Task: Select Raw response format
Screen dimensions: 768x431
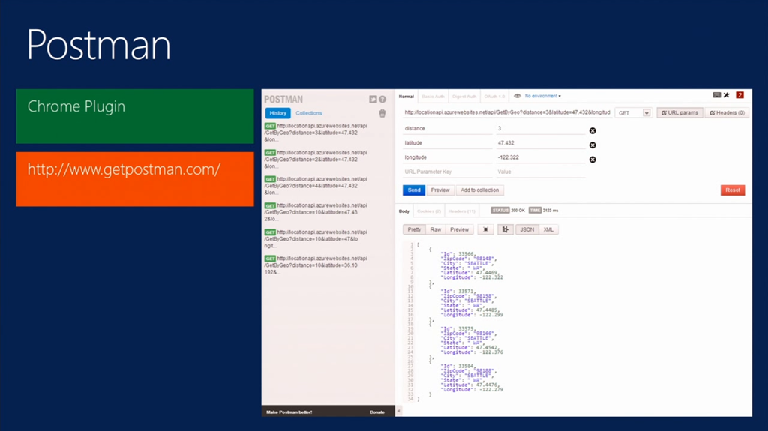Action: point(436,229)
